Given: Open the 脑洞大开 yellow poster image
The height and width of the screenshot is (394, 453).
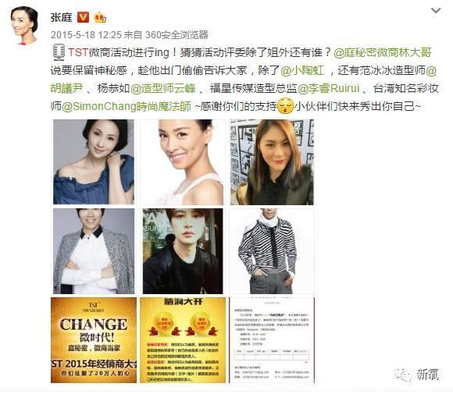Looking at the screenshot, I should (x=183, y=340).
